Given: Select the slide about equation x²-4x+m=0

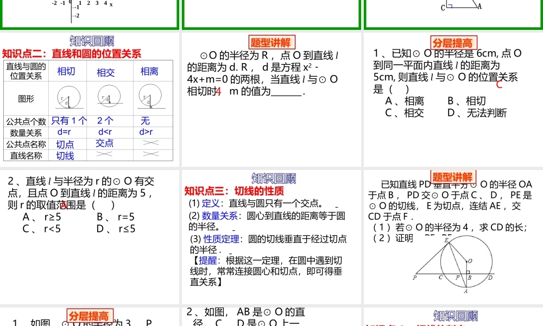Looking at the screenshot, I should pyautogui.click(x=271, y=99).
